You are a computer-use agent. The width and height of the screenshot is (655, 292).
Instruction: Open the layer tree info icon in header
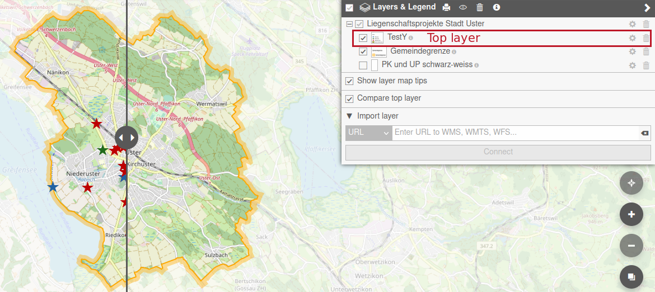(496, 7)
